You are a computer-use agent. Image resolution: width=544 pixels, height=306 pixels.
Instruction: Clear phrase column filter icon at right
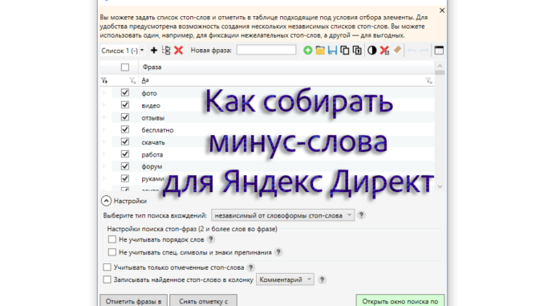pos(429,80)
